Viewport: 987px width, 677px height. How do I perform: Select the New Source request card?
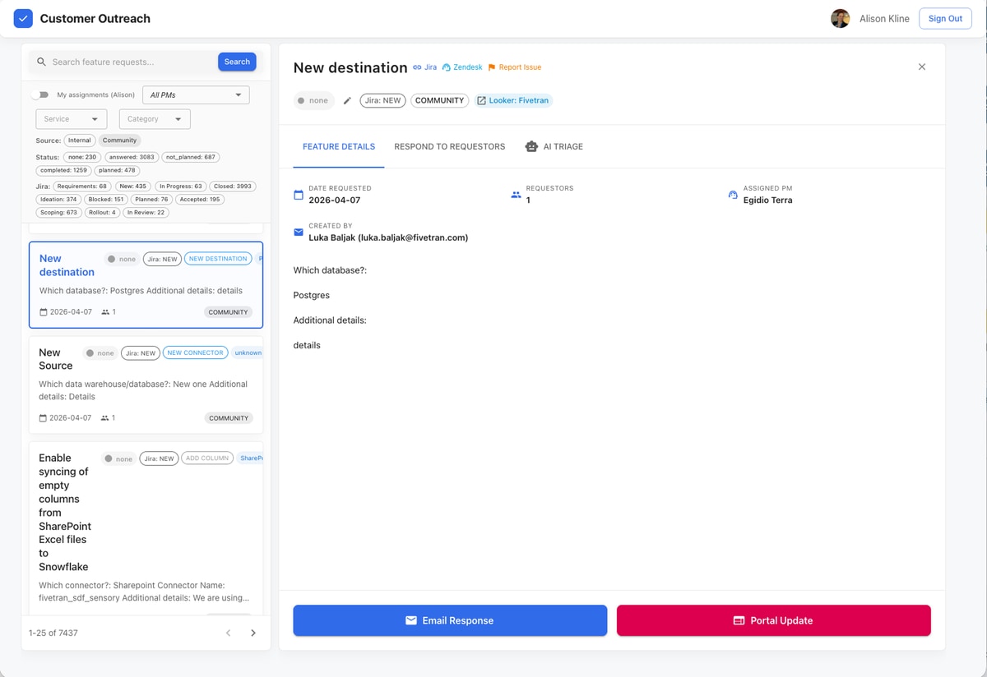[146, 385]
